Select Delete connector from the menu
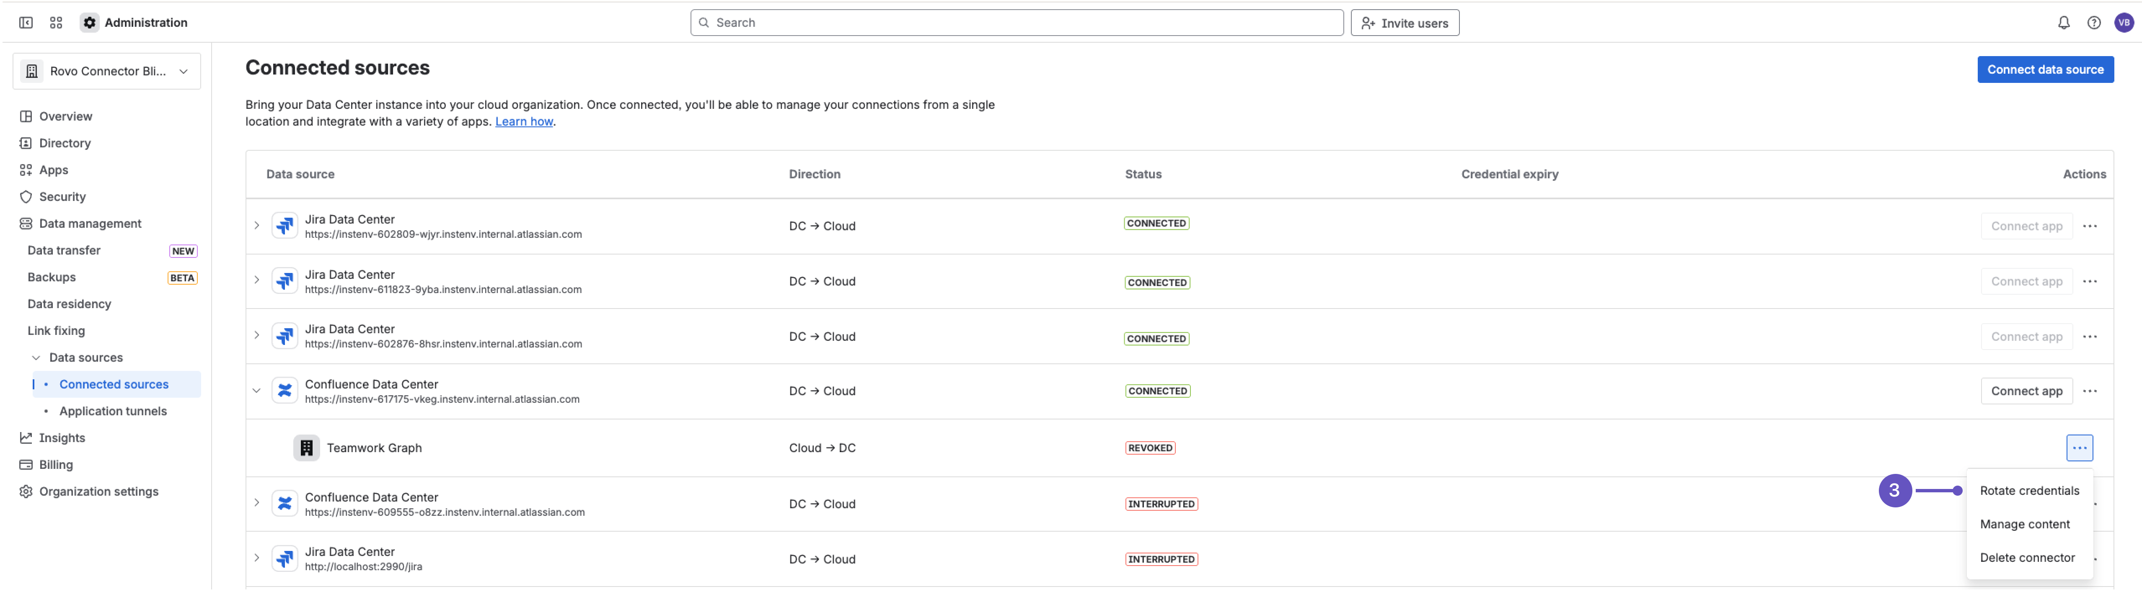This screenshot has width=2142, height=602. pyautogui.click(x=2027, y=557)
